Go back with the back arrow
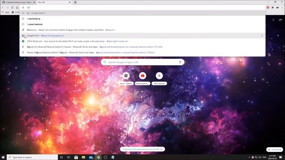This screenshot has height=160, width=285. (x=3, y=8)
